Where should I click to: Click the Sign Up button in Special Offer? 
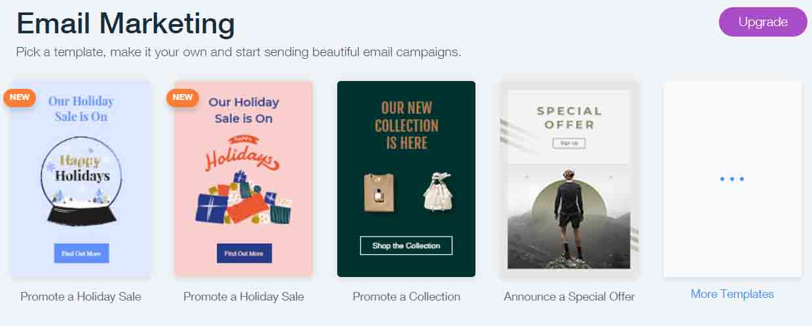point(569,143)
